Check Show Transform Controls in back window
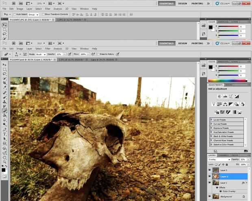The height and width of the screenshot is (201, 252). tap(43, 15)
